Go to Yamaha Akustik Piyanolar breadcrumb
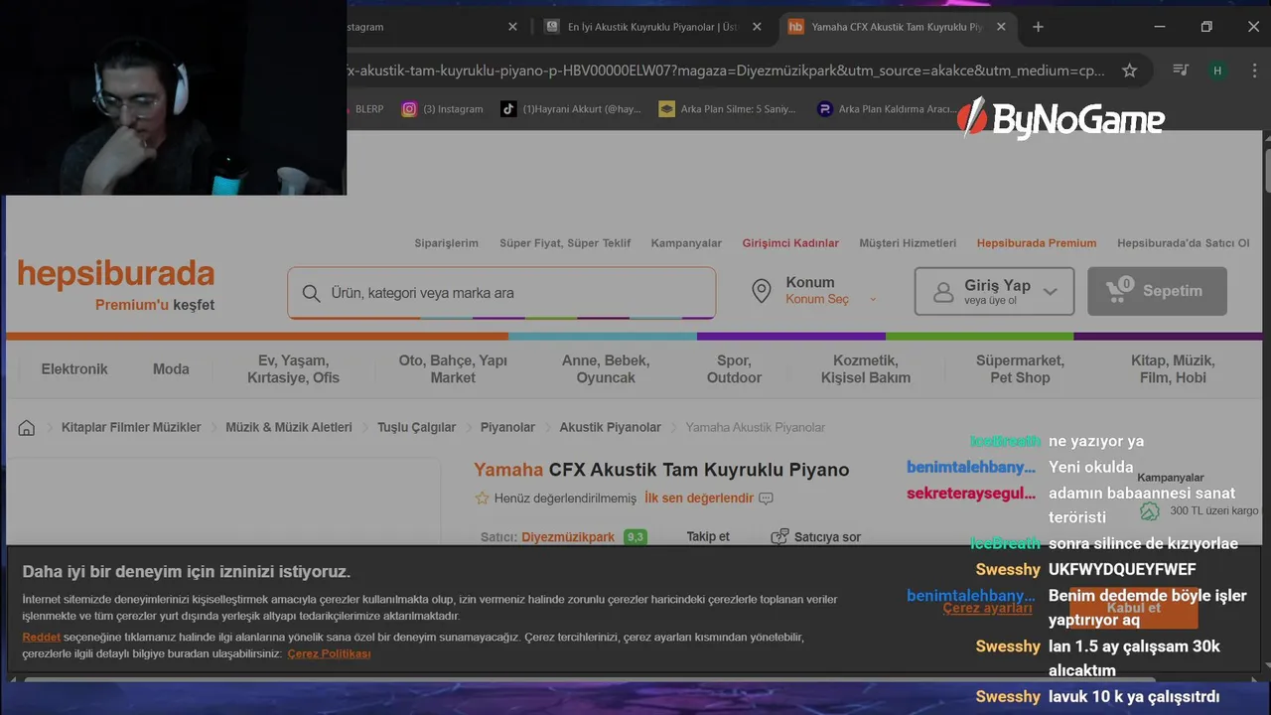Viewport: 1271px width, 715px height. (755, 427)
